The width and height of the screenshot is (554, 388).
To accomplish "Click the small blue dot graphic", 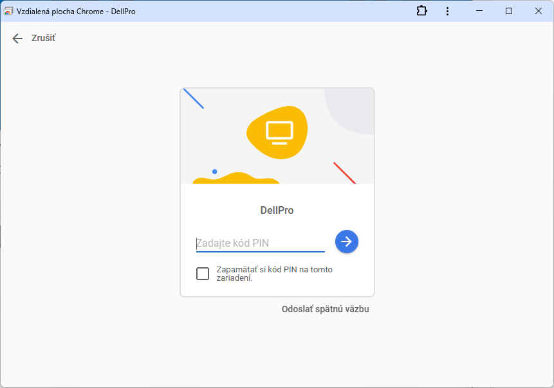I will pos(214,172).
